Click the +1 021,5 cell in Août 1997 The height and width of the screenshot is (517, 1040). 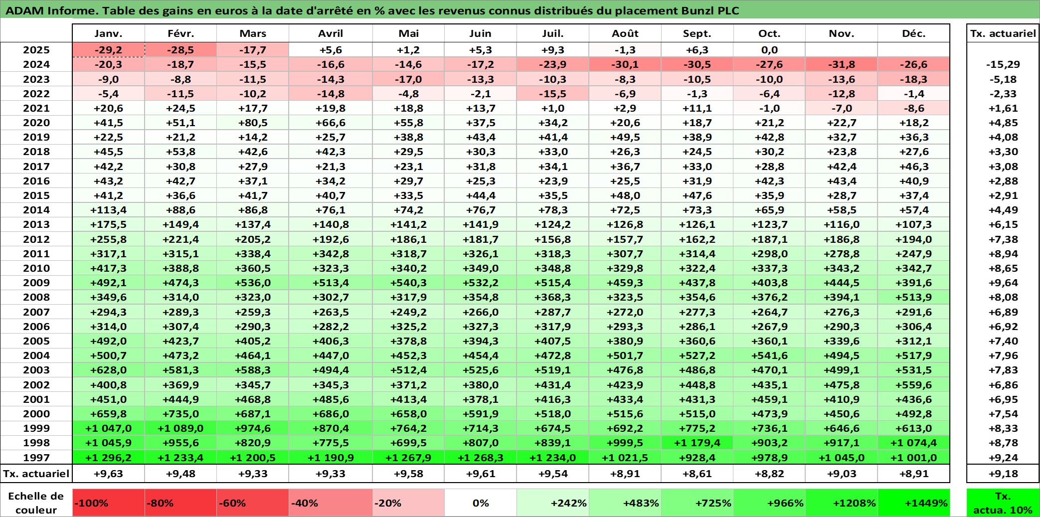pos(625,457)
